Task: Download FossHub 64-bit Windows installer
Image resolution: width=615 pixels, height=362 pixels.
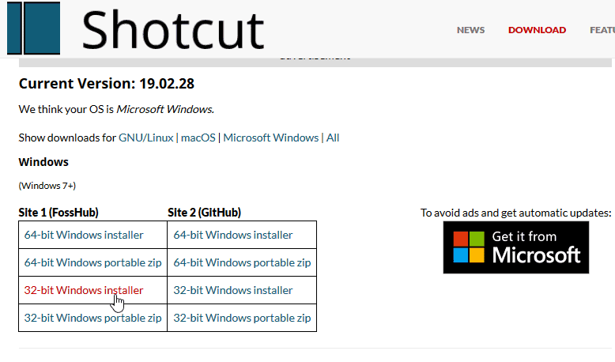Action: pos(84,235)
